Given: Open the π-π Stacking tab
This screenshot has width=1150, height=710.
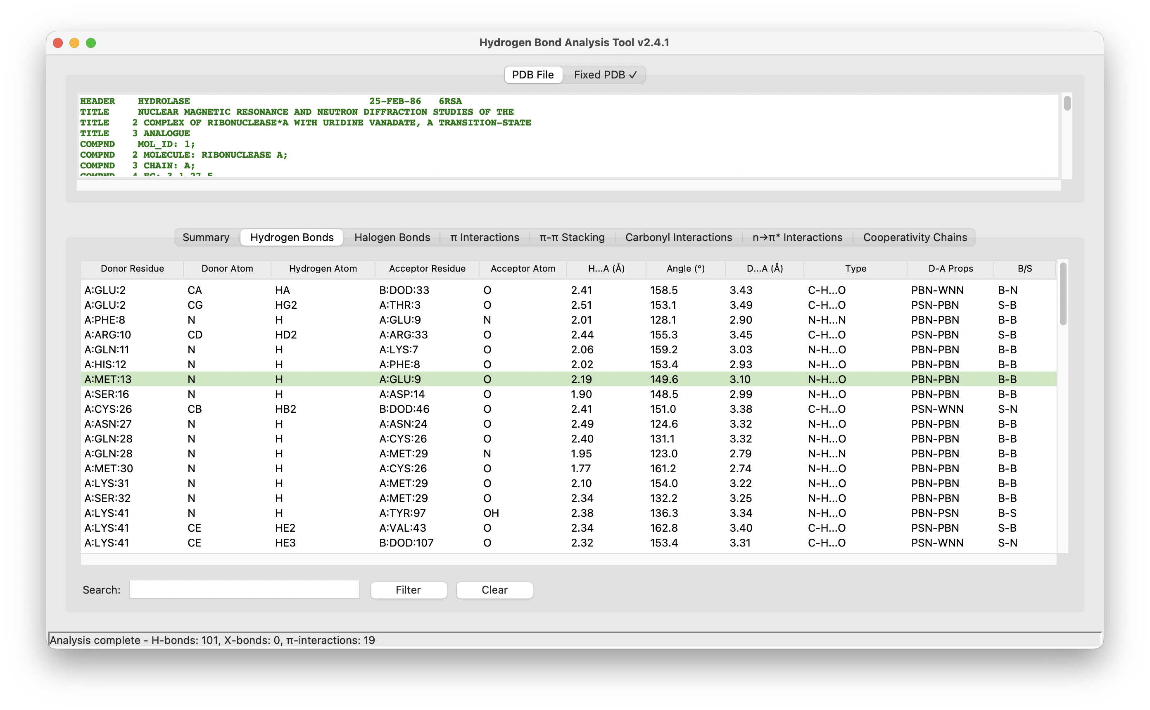Looking at the screenshot, I should (572, 237).
